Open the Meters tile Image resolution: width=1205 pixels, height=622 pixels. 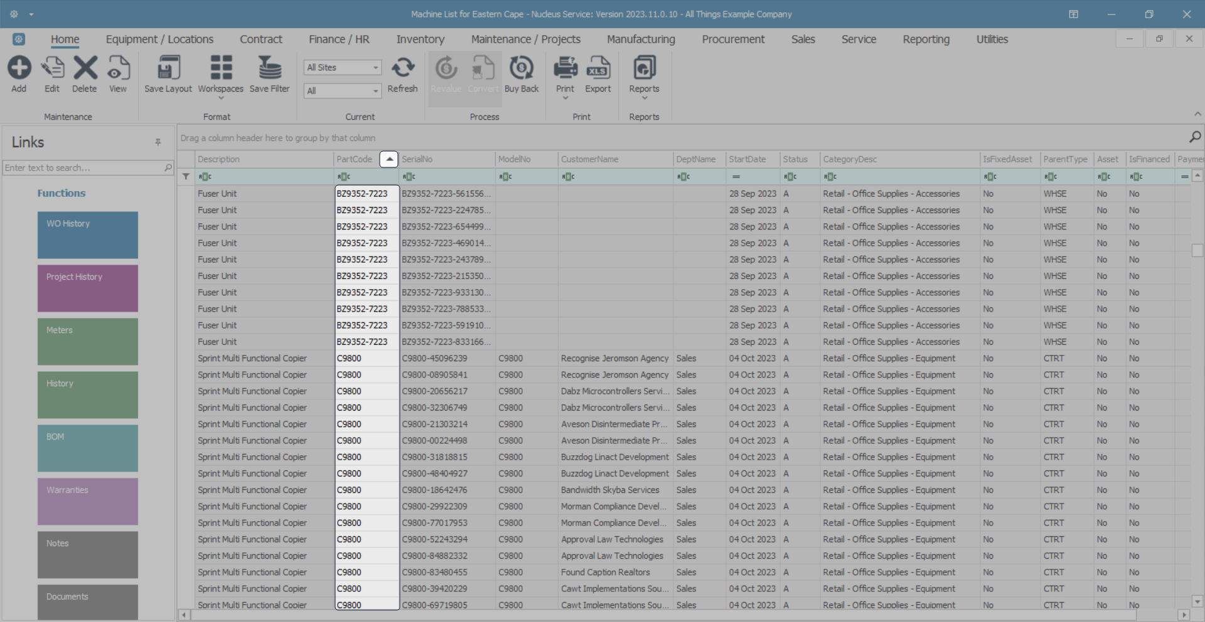click(x=88, y=342)
